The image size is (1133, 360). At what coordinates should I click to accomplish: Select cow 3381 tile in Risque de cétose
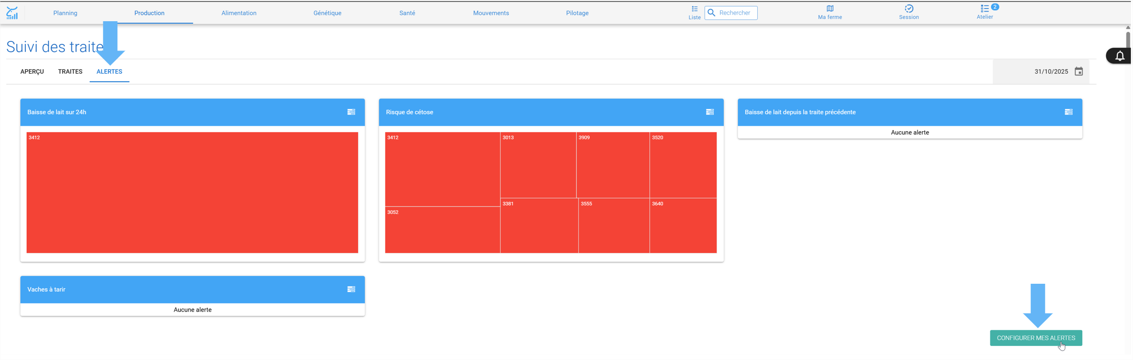[539, 226]
